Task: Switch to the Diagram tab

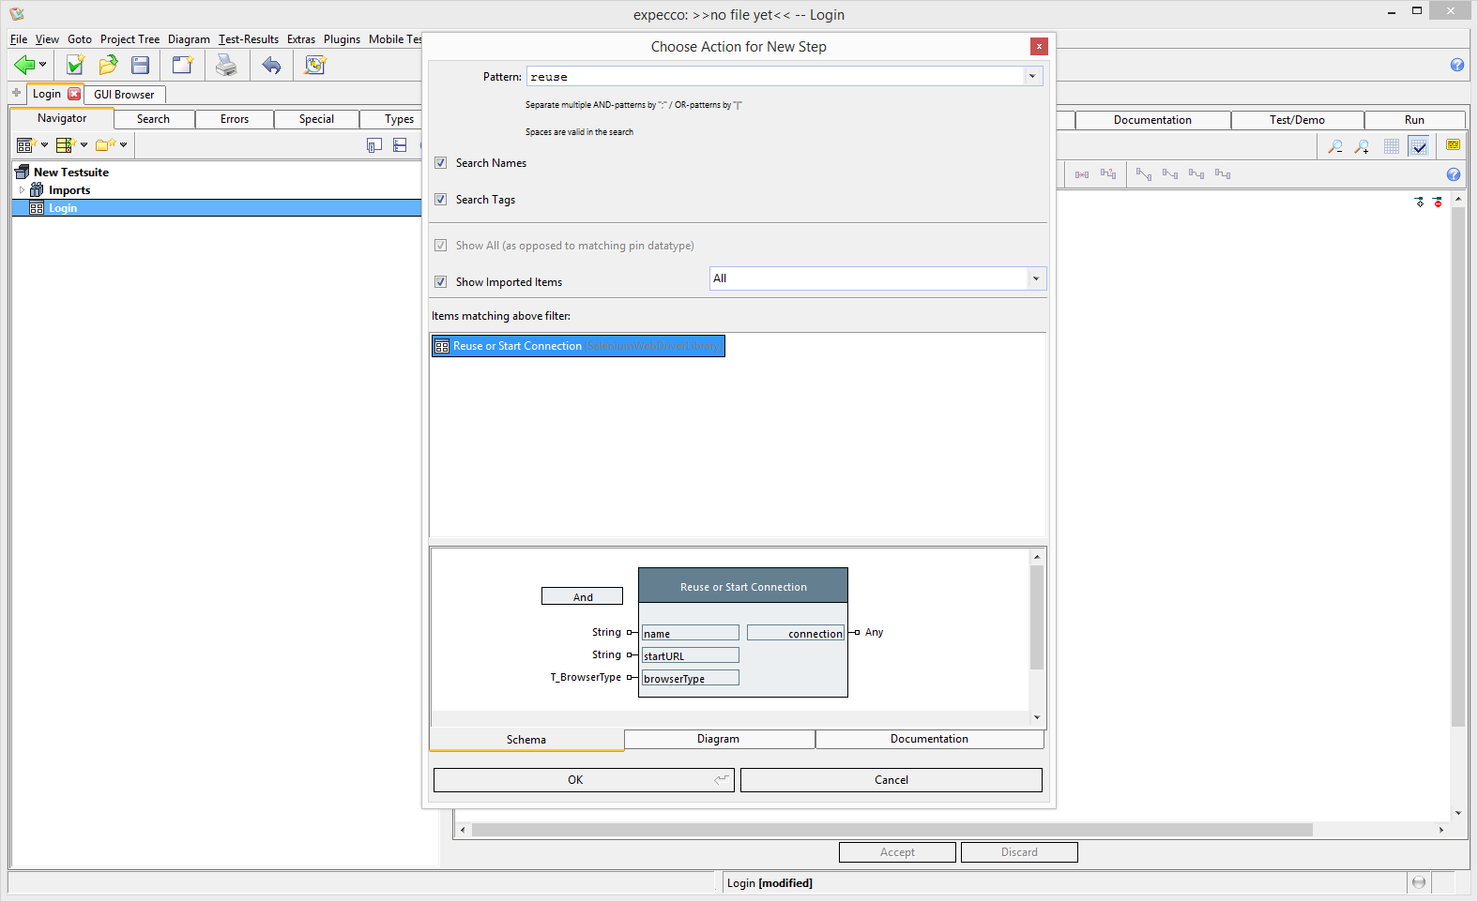Action: tap(719, 739)
